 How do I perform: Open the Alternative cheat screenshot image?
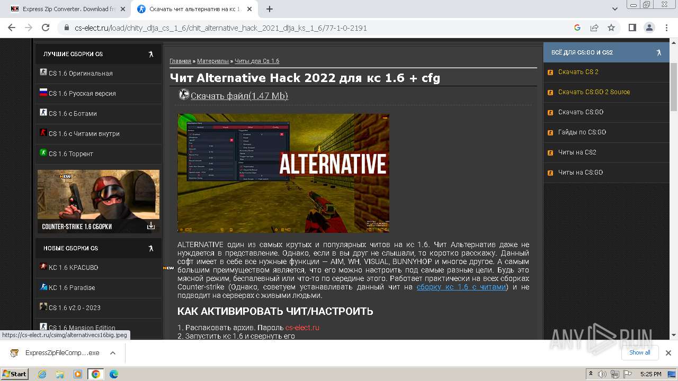[283, 173]
